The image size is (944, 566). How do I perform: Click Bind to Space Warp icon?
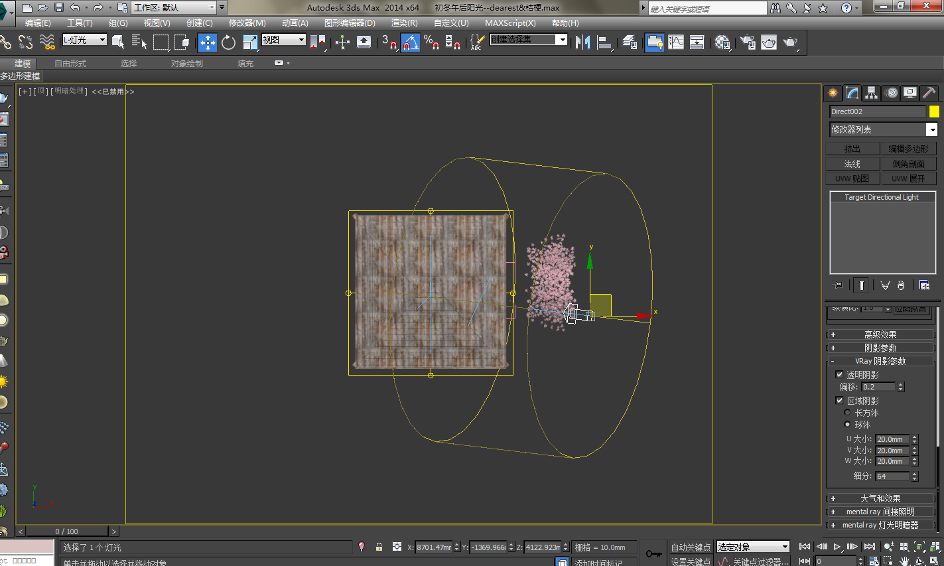coord(46,42)
